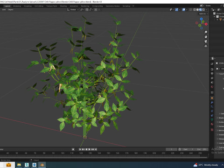Click the pan view hand icon

click(x=206, y=37)
